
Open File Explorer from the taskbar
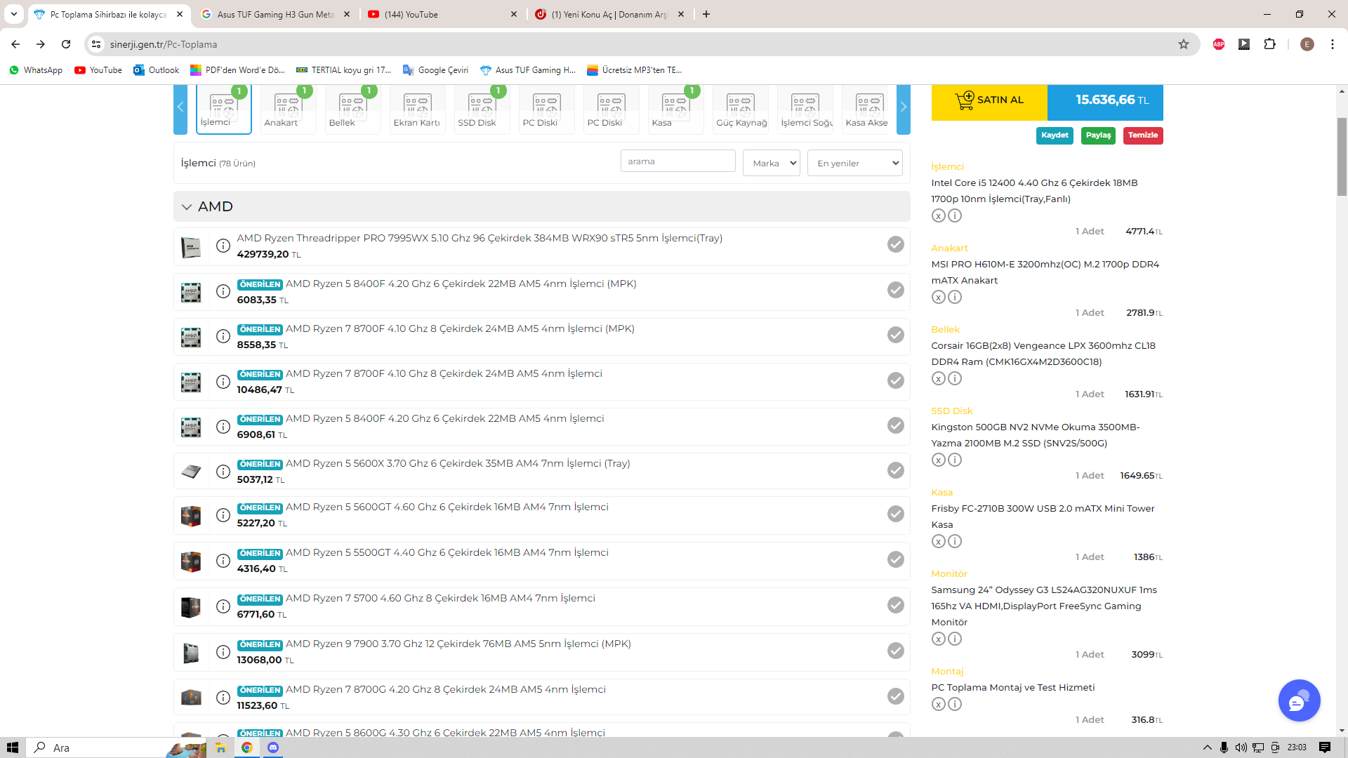tap(220, 747)
